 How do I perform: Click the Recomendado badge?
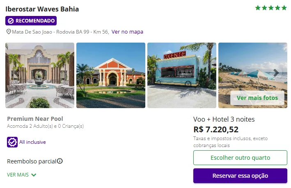(x=31, y=21)
